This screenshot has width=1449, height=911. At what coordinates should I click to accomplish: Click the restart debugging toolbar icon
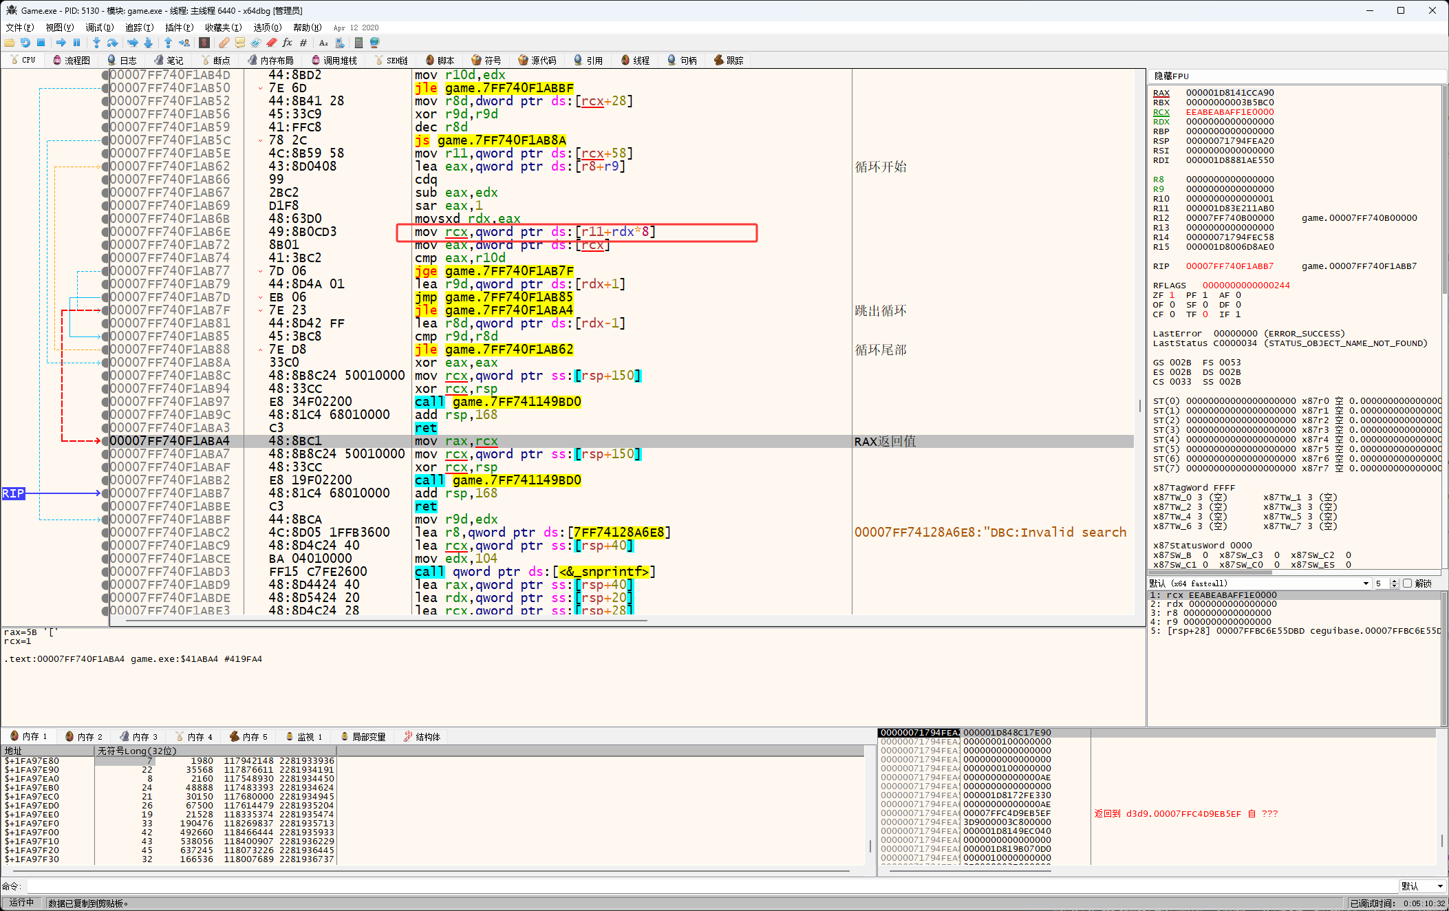(25, 43)
